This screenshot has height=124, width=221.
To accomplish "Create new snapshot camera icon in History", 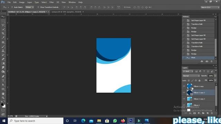I will coord(207,61).
